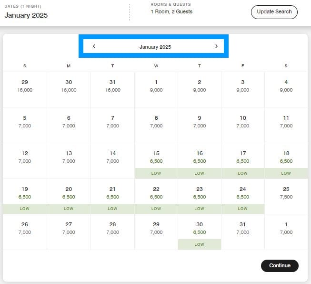Pick January 17 low-price date

tap(242, 160)
